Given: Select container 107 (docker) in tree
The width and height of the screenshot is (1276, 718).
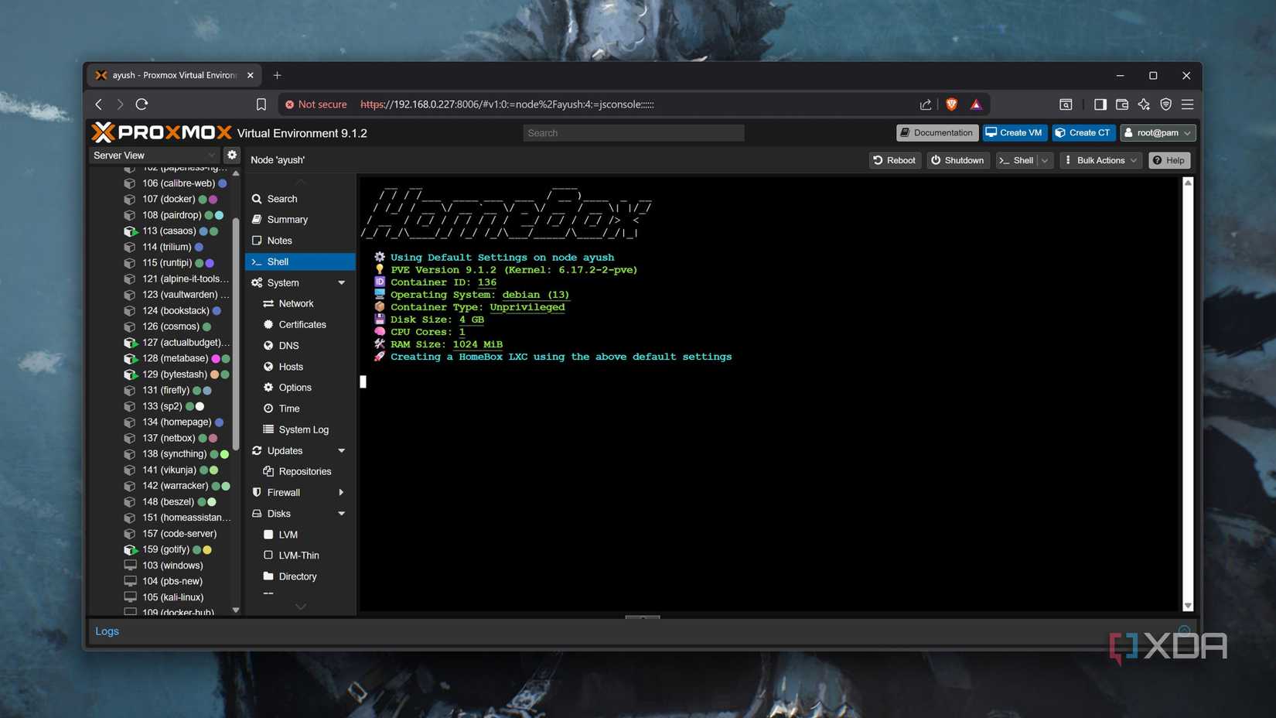Looking at the screenshot, I should (x=169, y=199).
